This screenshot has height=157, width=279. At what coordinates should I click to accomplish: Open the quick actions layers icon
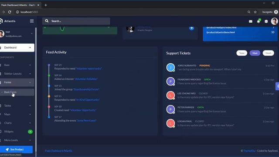coord(266,21)
